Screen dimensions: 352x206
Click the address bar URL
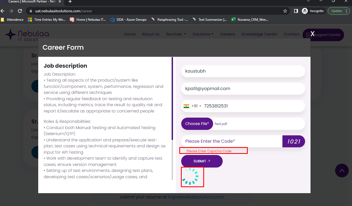coord(64,11)
